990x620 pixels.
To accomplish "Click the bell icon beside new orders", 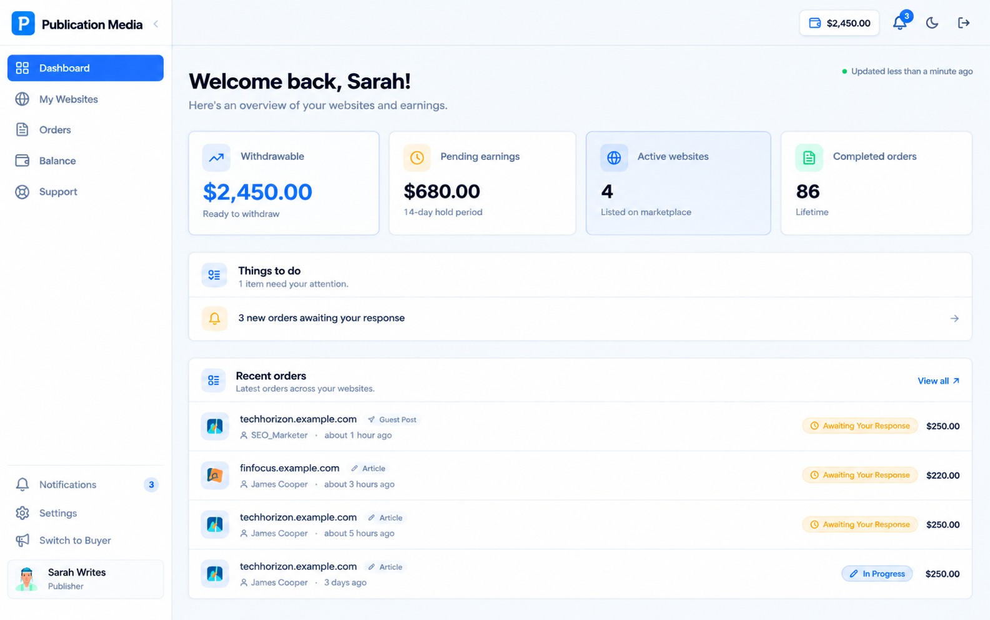I will click(x=214, y=318).
